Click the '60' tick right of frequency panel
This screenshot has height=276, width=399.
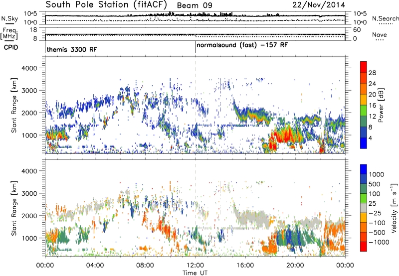click(357, 30)
